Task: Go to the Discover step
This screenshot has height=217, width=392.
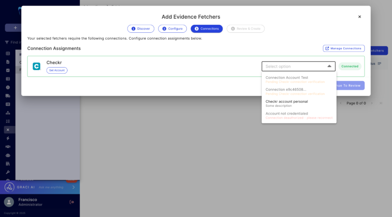Action: (141, 29)
